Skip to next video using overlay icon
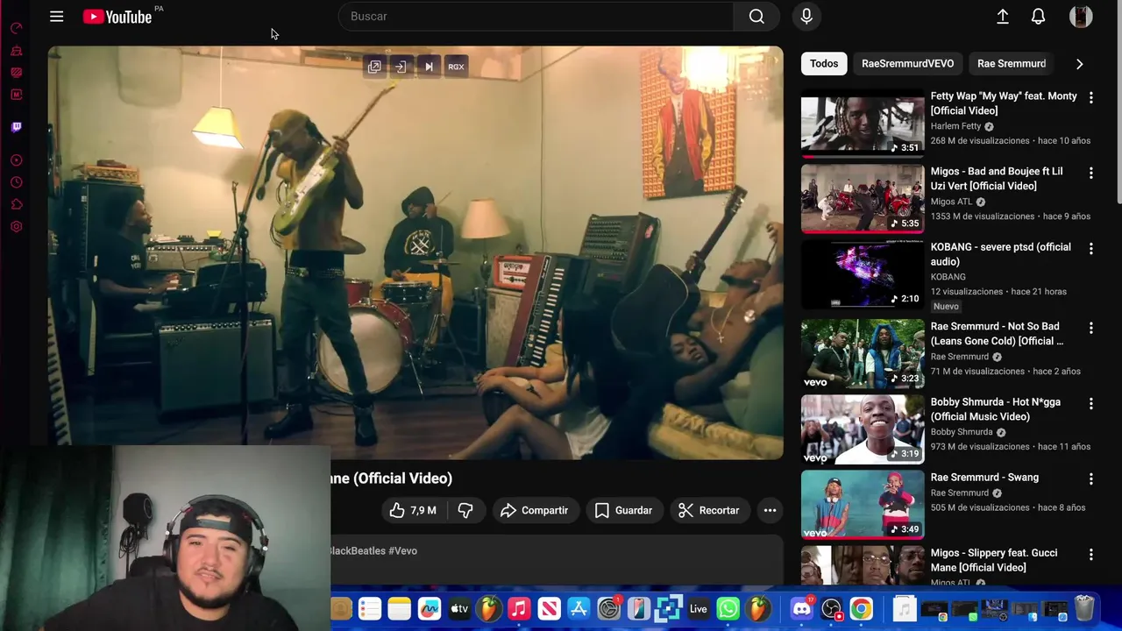This screenshot has width=1122, height=631. click(429, 67)
